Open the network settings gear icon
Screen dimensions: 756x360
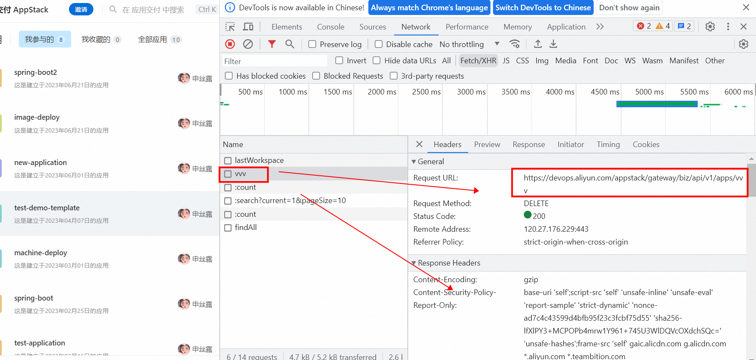(744, 44)
